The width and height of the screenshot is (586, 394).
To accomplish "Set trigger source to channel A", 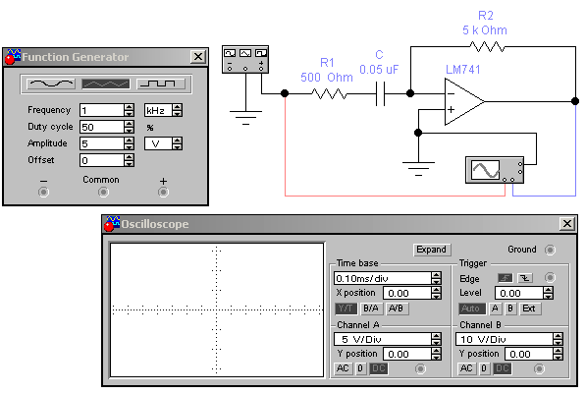I will (x=495, y=309).
